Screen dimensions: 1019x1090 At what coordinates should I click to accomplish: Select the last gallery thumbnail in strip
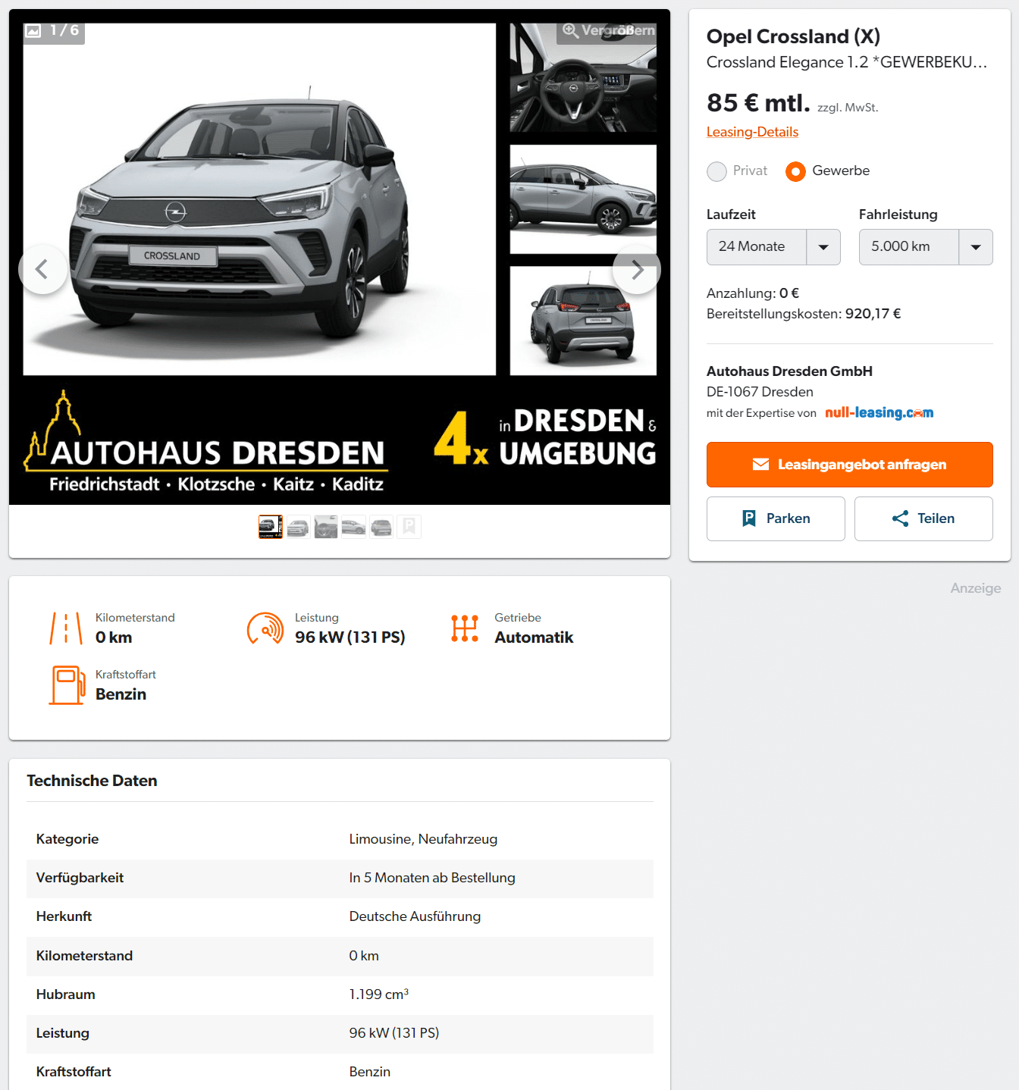409,527
